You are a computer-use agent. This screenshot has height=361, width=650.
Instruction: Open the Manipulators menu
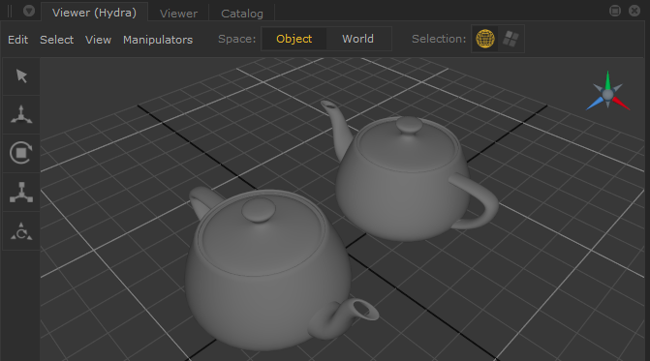(x=158, y=40)
